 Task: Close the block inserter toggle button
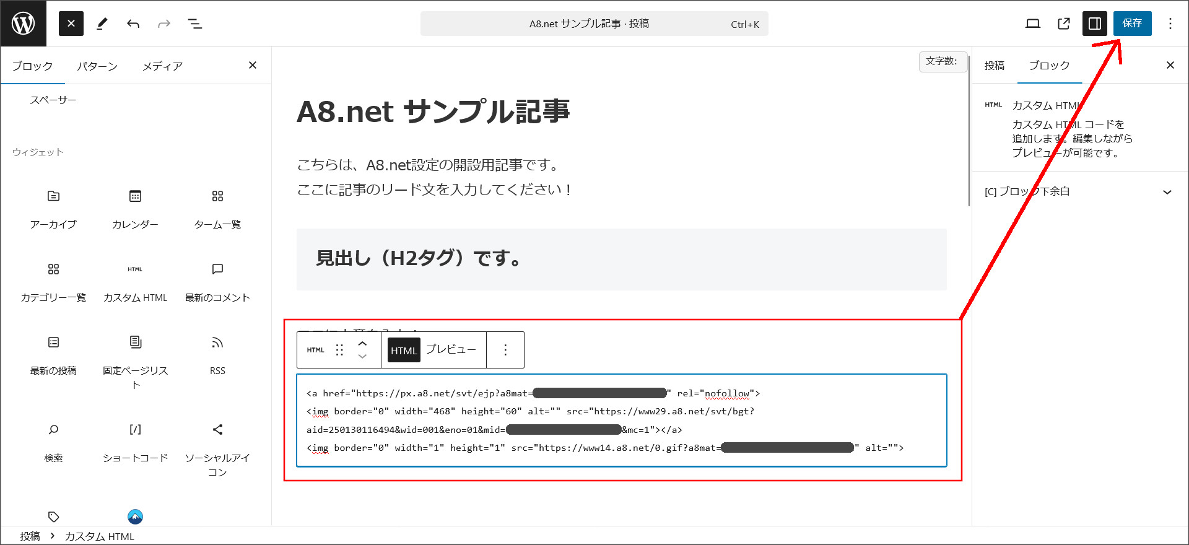point(71,24)
